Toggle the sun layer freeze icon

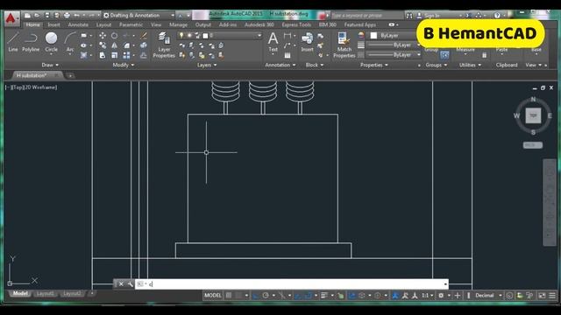(189, 35)
